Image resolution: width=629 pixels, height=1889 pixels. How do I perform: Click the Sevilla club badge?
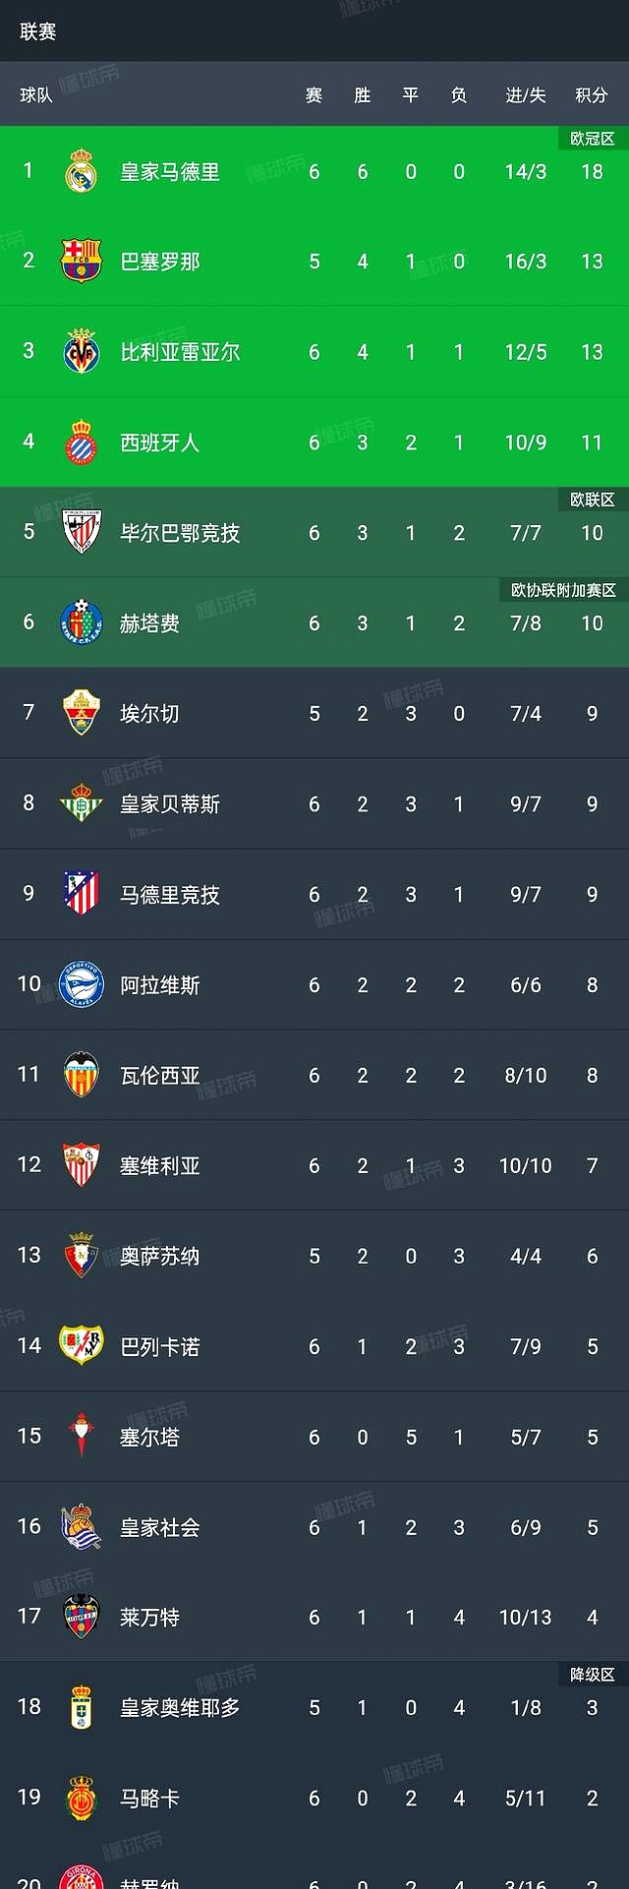[83, 1165]
